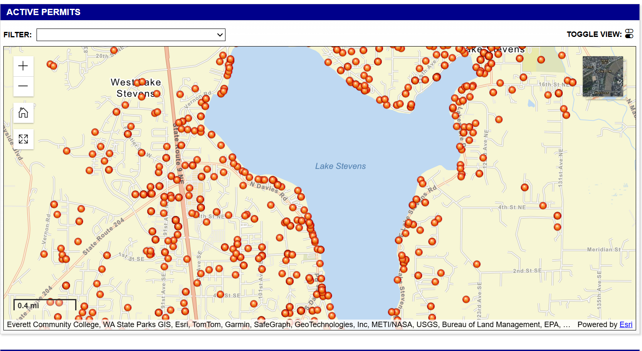Zoom in on the permits map
642x351 pixels.
(23, 66)
